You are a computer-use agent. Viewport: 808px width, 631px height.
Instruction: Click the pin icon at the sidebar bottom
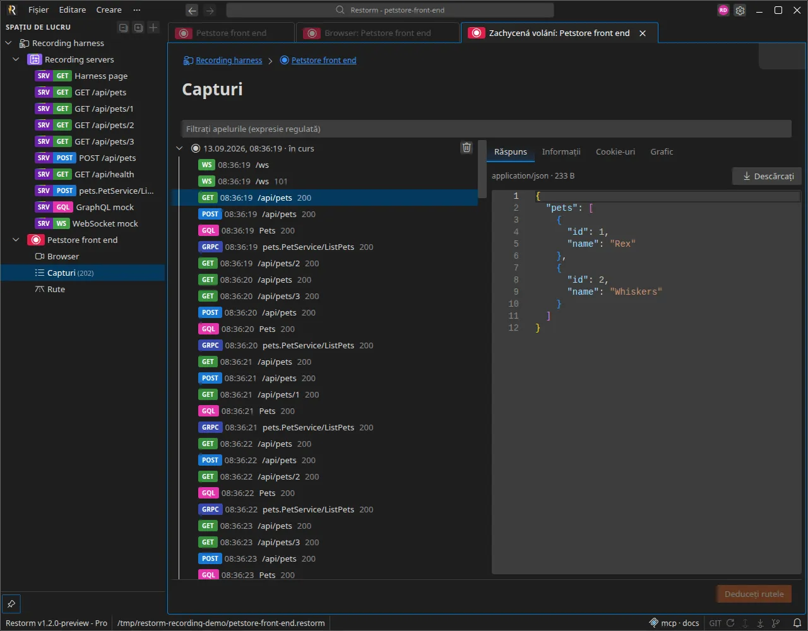click(11, 604)
